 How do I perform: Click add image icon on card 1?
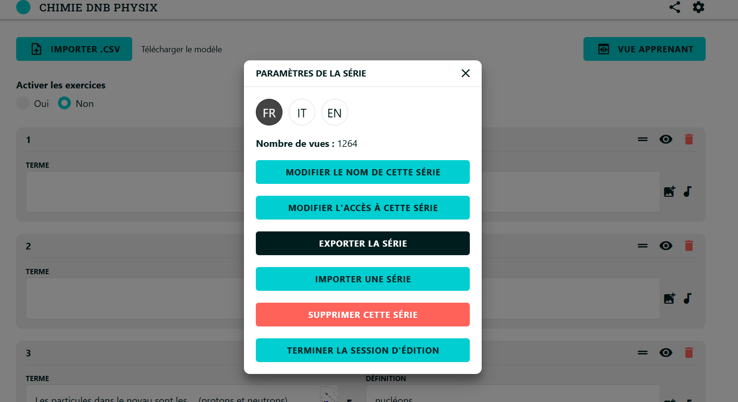coord(669,191)
